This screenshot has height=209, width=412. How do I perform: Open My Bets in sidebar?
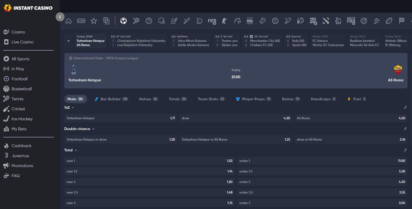pos(19,129)
